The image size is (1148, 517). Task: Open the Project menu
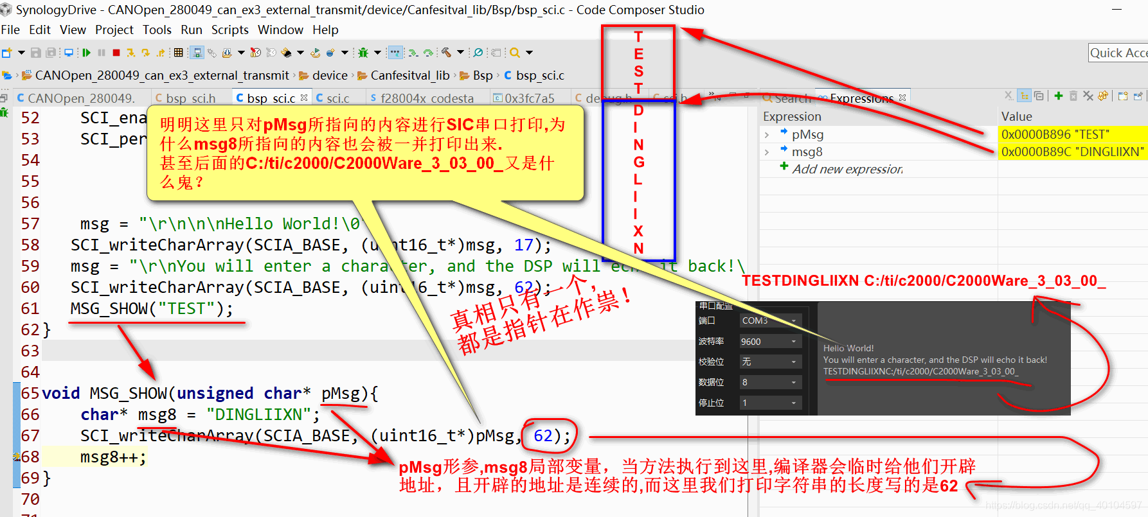click(114, 30)
